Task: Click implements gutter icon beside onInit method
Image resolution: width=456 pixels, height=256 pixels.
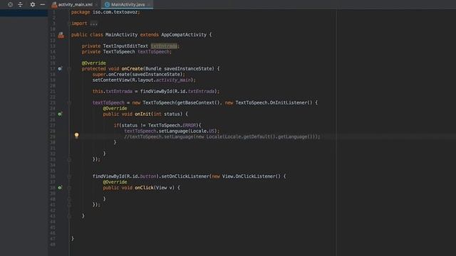Action: click(x=60, y=114)
